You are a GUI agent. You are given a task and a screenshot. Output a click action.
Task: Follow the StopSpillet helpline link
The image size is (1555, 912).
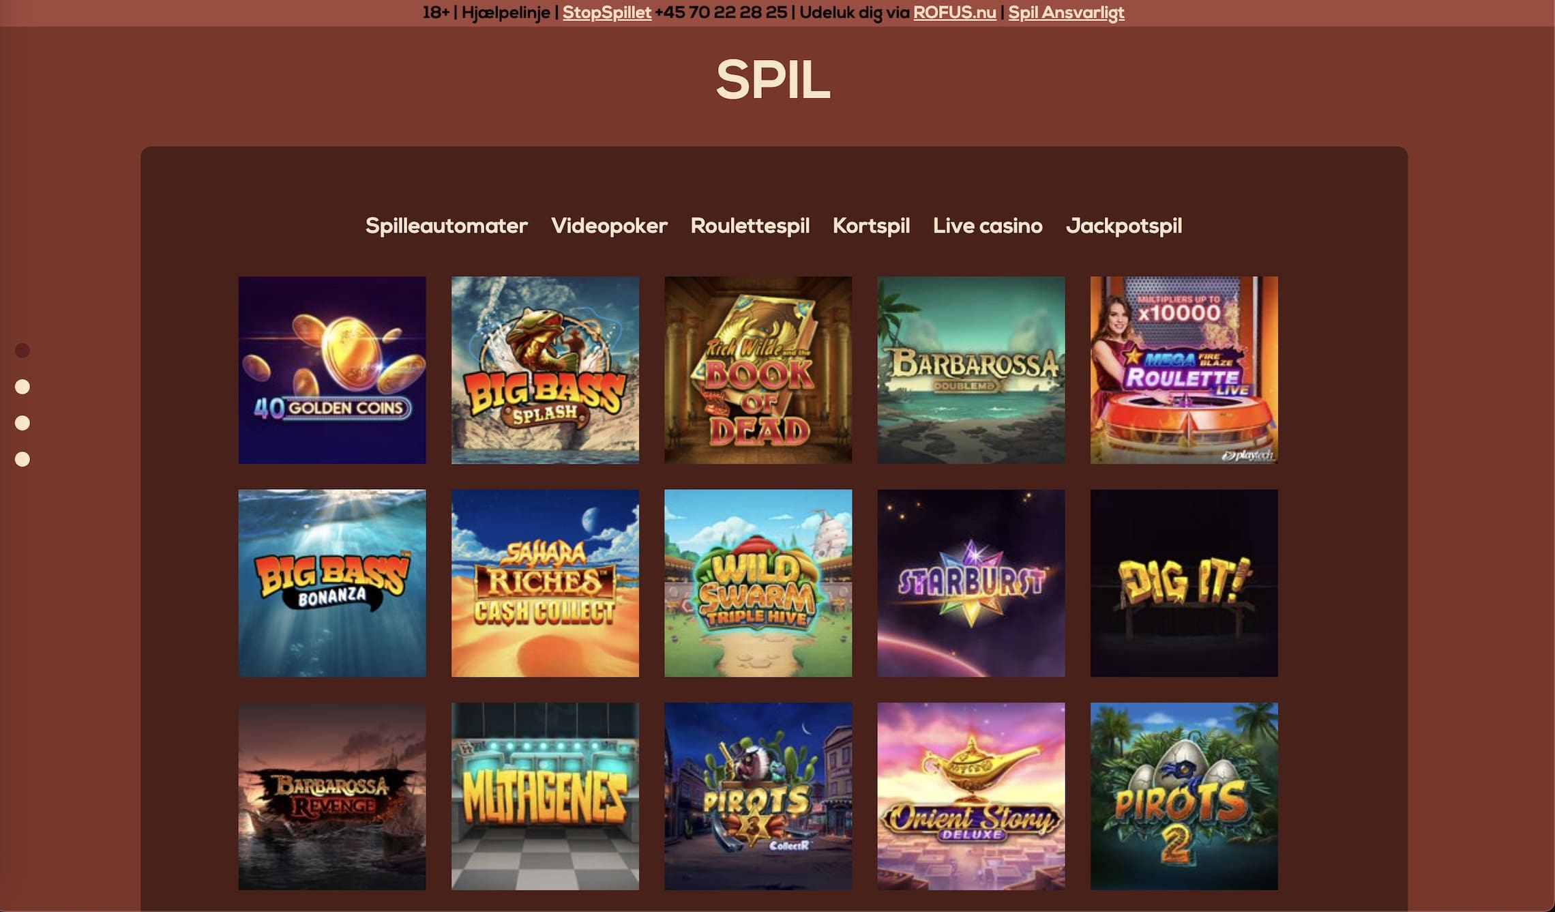(607, 12)
